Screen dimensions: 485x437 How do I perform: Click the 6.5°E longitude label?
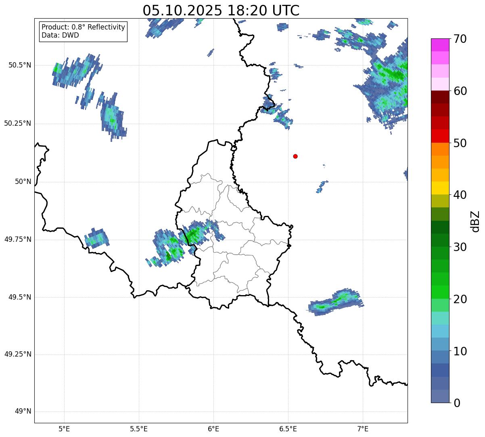pos(288,429)
